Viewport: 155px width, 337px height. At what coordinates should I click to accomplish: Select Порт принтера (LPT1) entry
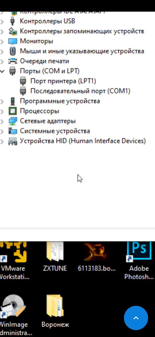click(63, 81)
